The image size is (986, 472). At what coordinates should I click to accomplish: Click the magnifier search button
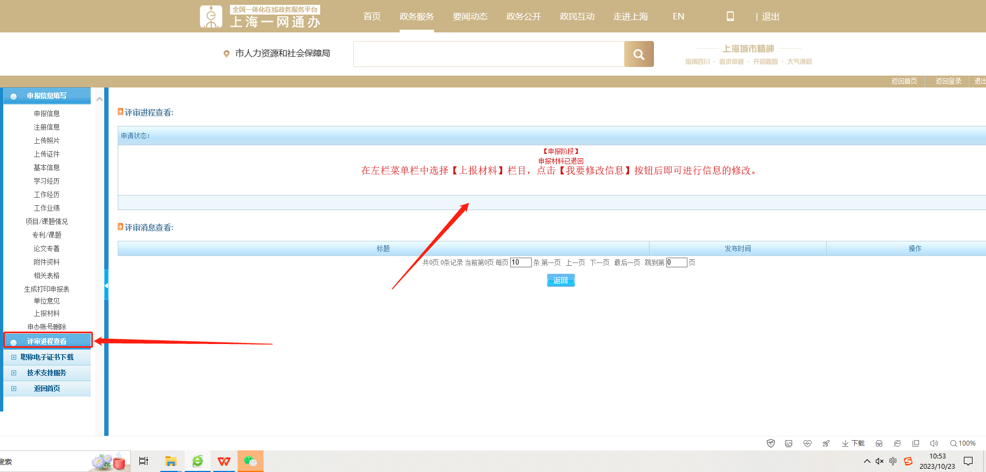coord(639,54)
